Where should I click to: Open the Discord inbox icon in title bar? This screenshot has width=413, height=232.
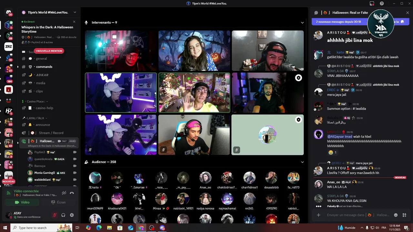point(372,4)
